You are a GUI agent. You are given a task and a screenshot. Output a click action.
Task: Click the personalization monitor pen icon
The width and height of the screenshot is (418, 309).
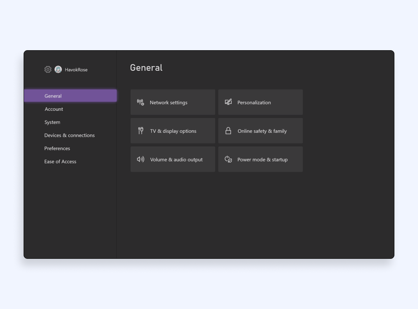pos(228,102)
